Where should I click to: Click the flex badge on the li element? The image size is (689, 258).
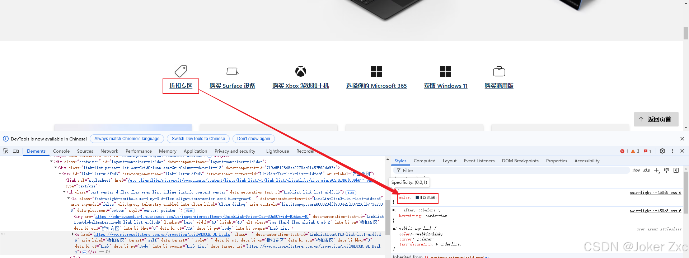189,211
